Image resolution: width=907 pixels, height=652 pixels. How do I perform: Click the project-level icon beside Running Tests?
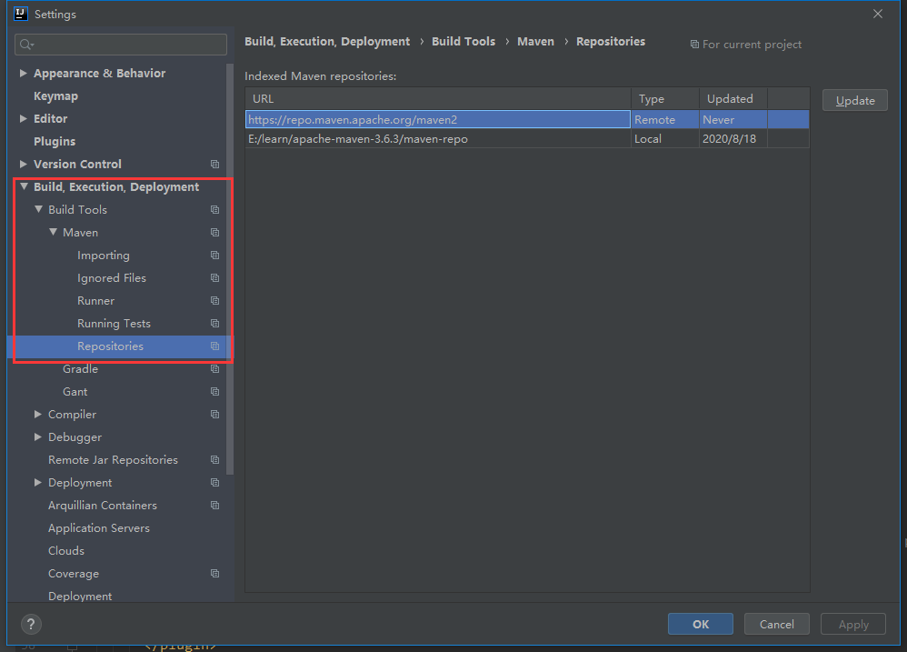click(x=214, y=324)
